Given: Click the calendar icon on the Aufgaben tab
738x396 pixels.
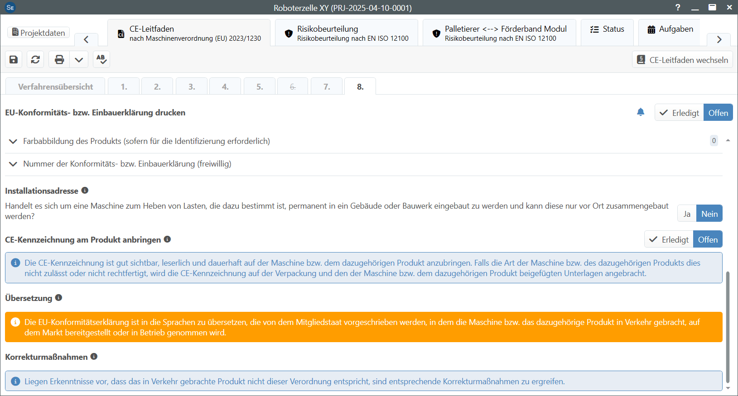Looking at the screenshot, I should pyautogui.click(x=651, y=29).
